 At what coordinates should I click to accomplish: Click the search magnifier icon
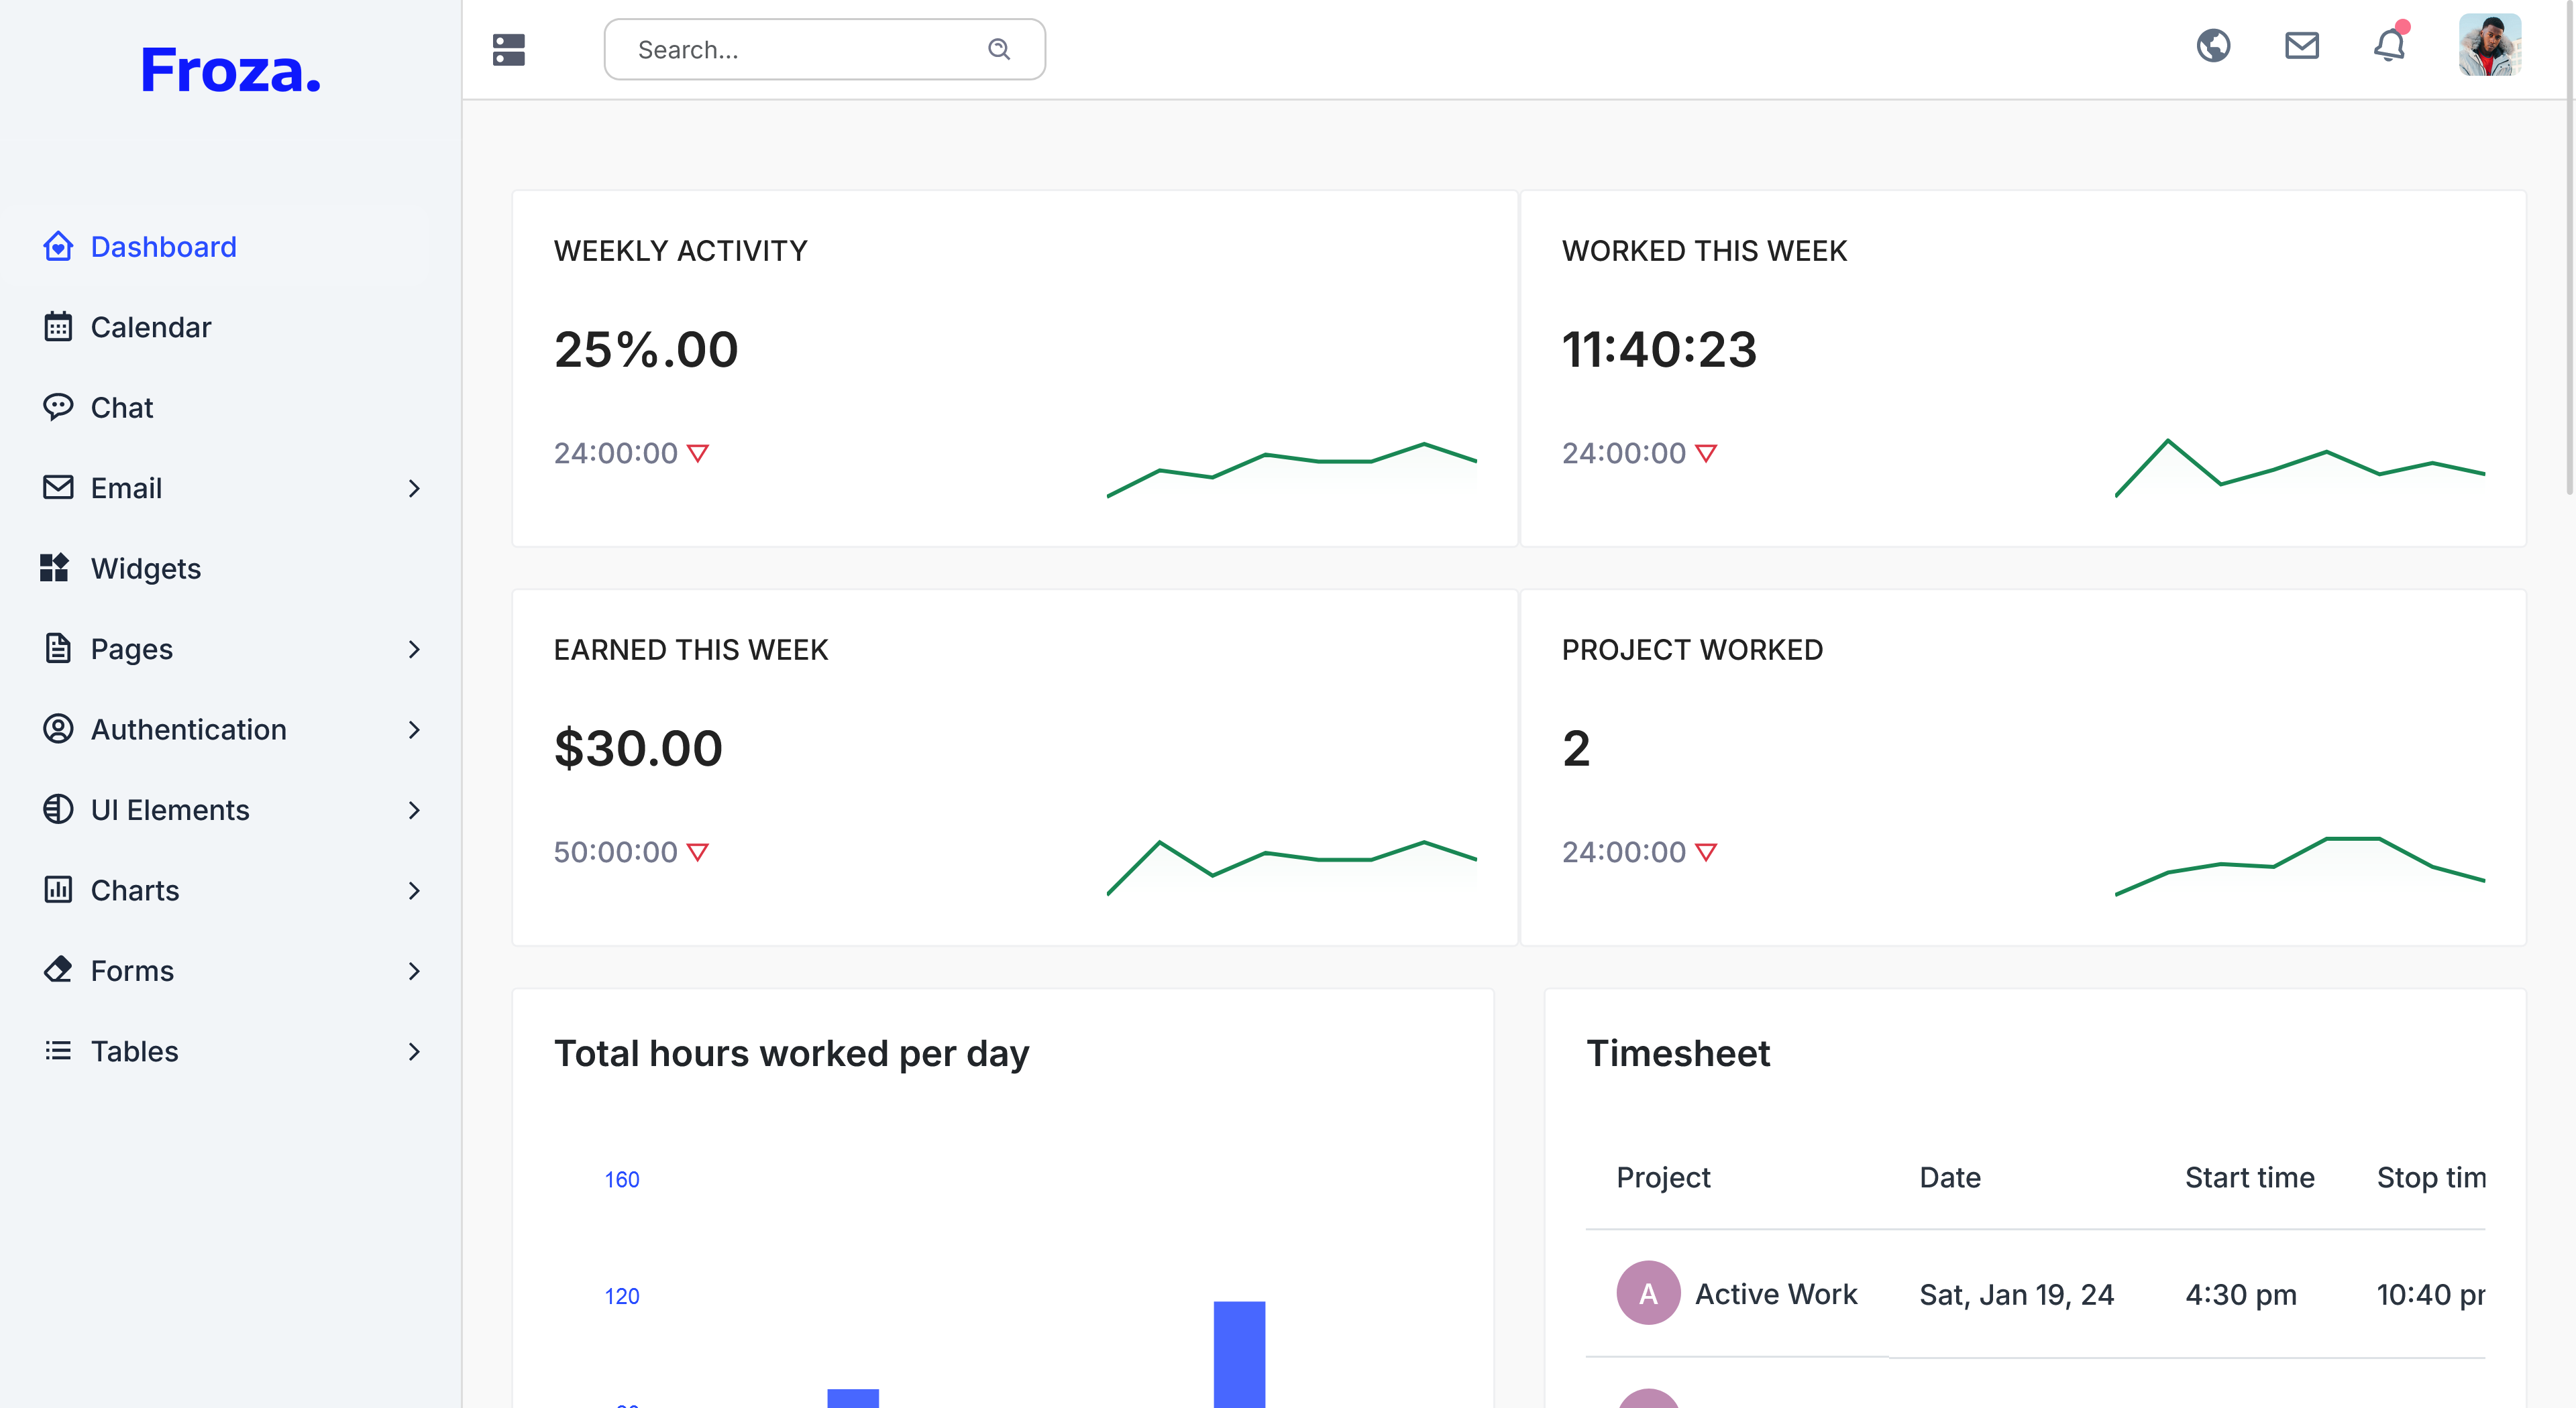pyautogui.click(x=998, y=49)
